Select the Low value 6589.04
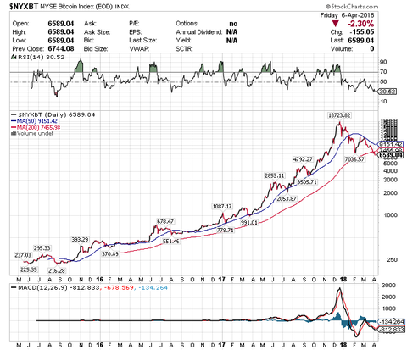Screen dimensions: 407x350 61,41
